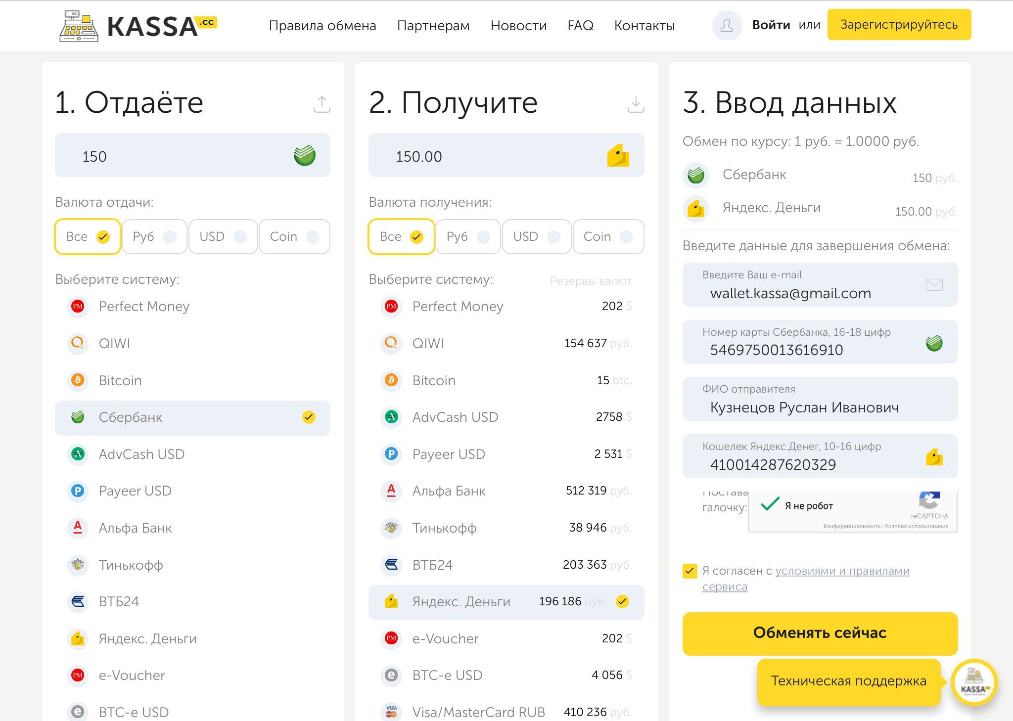Click the Я не робот reCAPTCHA checkbox

coord(770,504)
